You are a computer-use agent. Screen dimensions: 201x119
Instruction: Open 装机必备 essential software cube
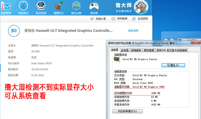[x=76, y=8]
